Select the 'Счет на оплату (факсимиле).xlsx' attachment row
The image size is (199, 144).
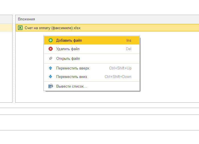pyautogui.click(x=107, y=28)
